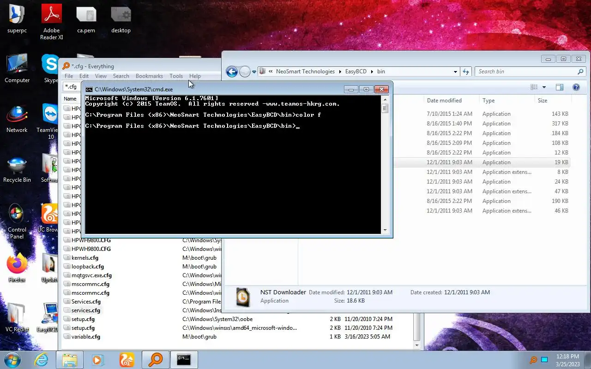Open the cmd.exe window system menu icon
This screenshot has width=591, height=369.
tap(89, 89)
